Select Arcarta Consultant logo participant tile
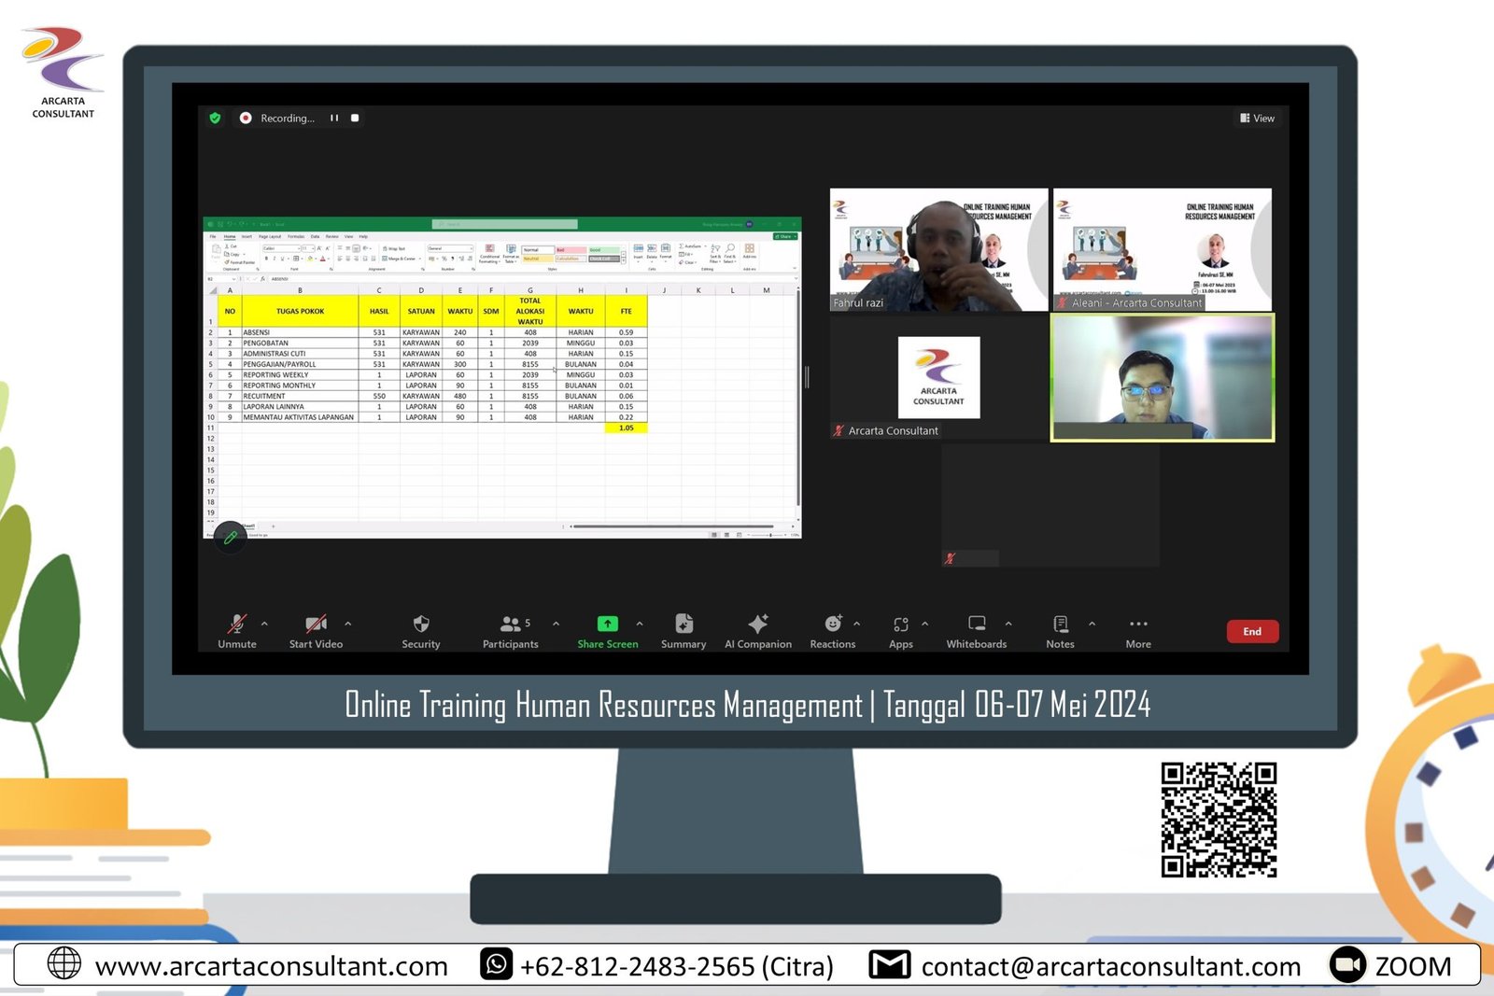1494x996 pixels. click(938, 377)
